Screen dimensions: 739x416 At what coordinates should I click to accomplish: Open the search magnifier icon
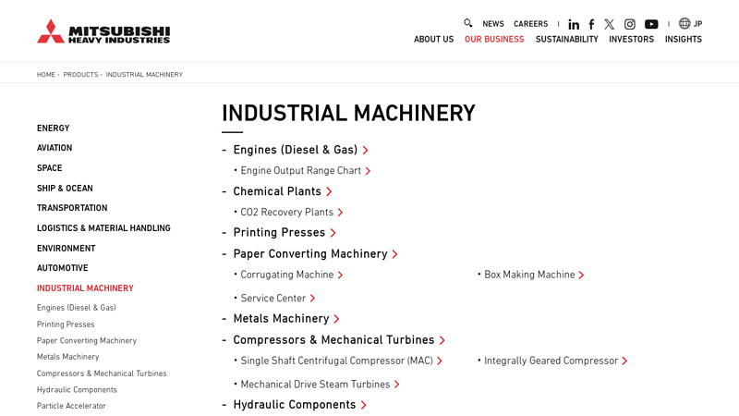tap(467, 23)
